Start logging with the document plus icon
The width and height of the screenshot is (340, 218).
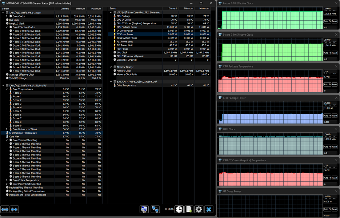pos(189,209)
